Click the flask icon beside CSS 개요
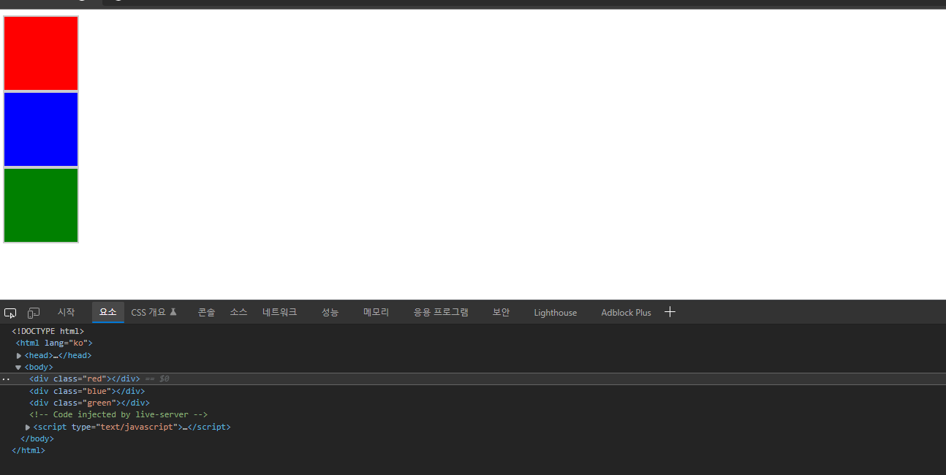Viewport: 946px width, 475px height. pos(173,312)
